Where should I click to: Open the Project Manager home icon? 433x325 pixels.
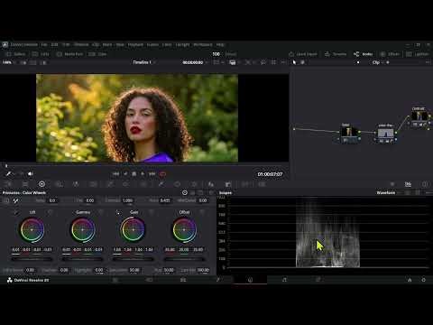410,280
